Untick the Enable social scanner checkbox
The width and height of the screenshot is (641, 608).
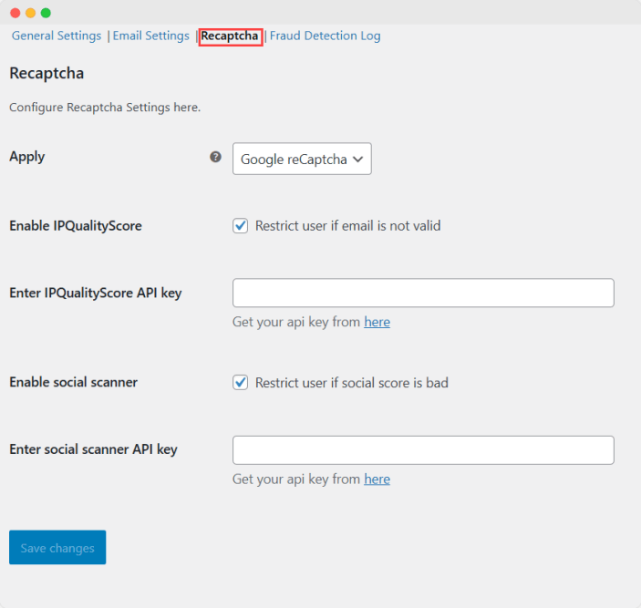click(241, 383)
